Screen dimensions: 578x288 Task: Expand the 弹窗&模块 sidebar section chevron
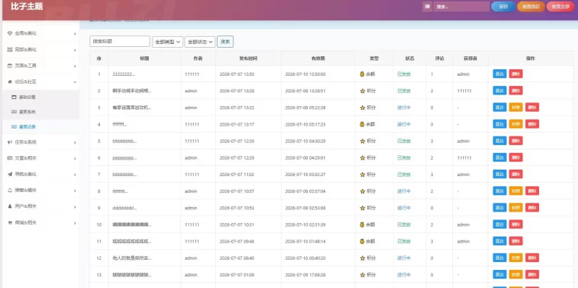pyautogui.click(x=75, y=191)
